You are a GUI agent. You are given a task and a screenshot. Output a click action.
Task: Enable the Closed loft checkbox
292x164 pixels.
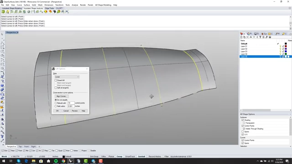tap(56, 80)
